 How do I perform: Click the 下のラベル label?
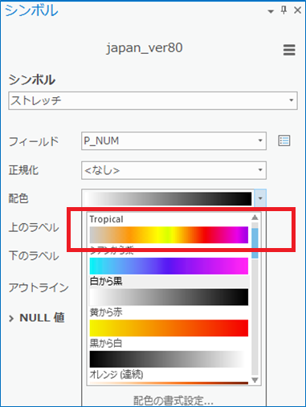(x=34, y=256)
